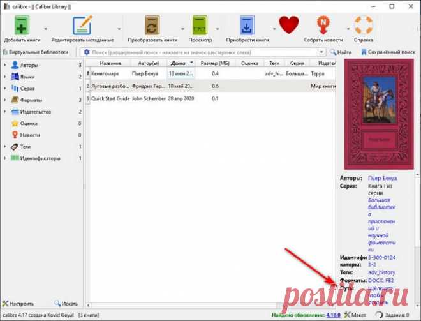This screenshot has width=421, height=321.
Task: Click the Fetch news icon
Action: (x=323, y=26)
